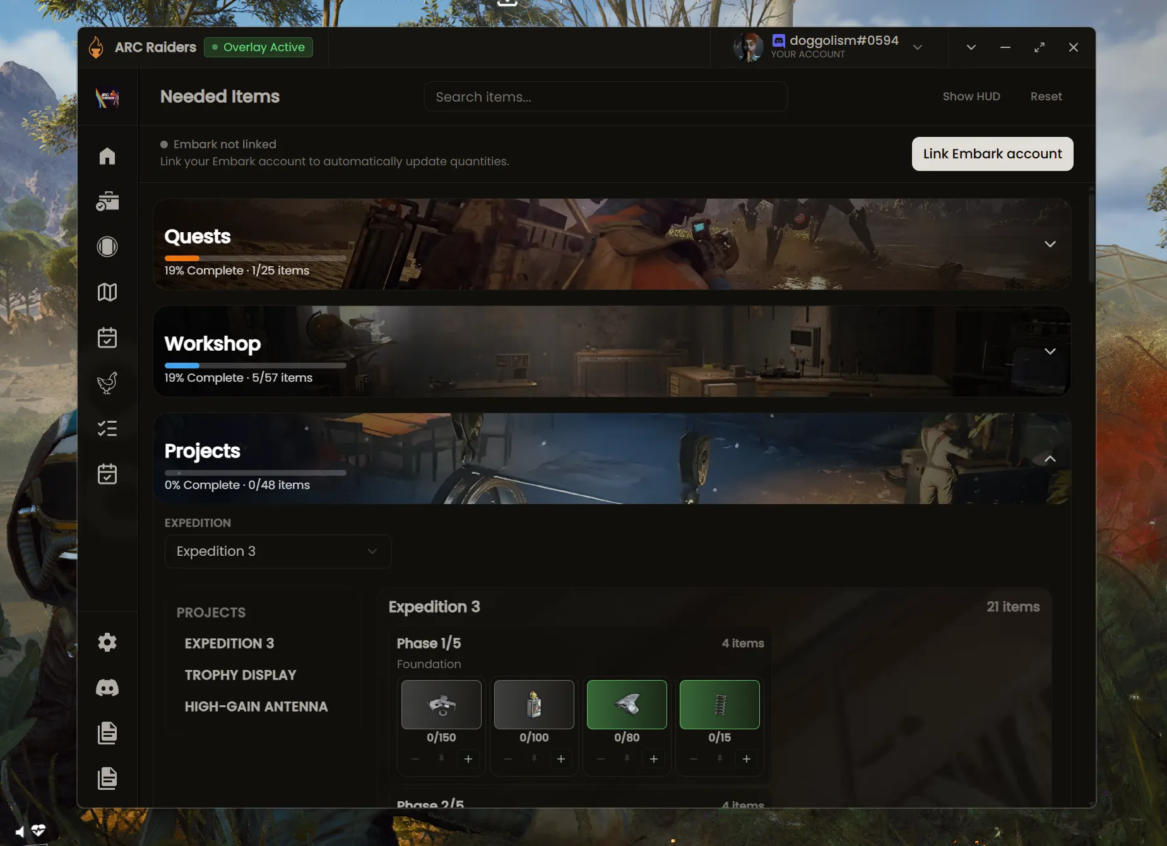Pin the 0/80 alloy item

627,758
